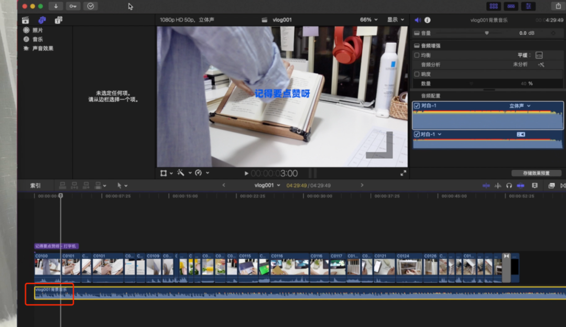Select the vlog001背景音乐 audio clip
Image resolution: width=566 pixels, height=327 pixels.
pyautogui.click(x=300, y=293)
